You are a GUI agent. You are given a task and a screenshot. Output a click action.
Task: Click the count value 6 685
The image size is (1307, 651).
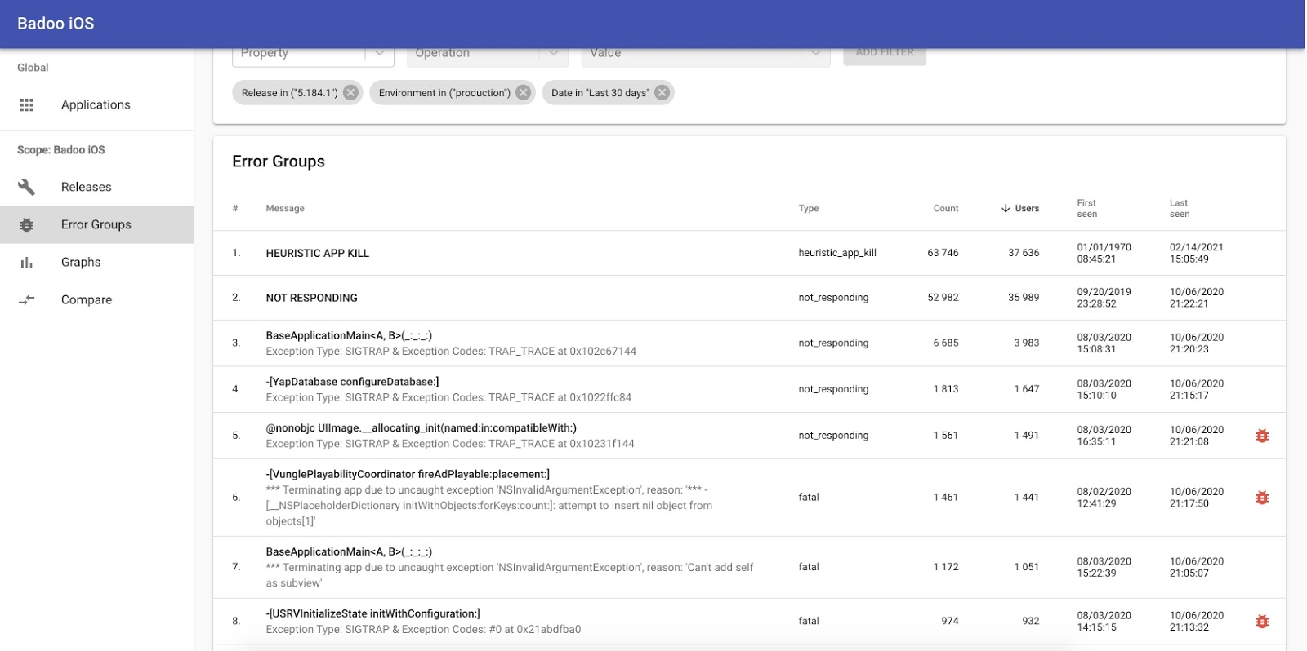tap(946, 343)
